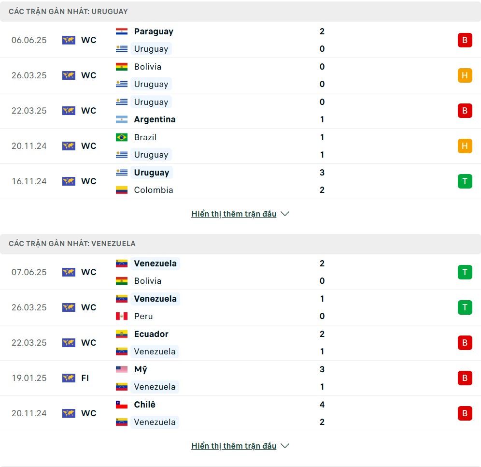Click green T badge for Uruguay-Colombia match
This screenshot has width=481, height=467.
pos(465,181)
